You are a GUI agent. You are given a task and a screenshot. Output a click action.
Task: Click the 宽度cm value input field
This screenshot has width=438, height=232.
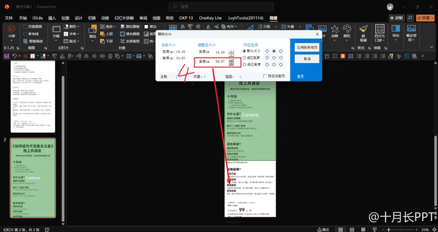click(221, 52)
